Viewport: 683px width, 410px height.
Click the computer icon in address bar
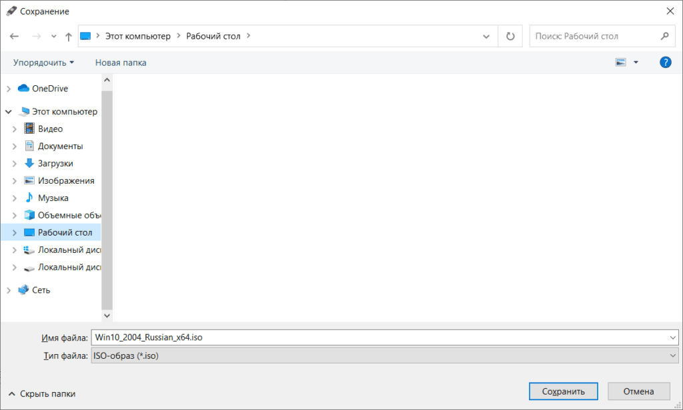pyautogui.click(x=85, y=36)
